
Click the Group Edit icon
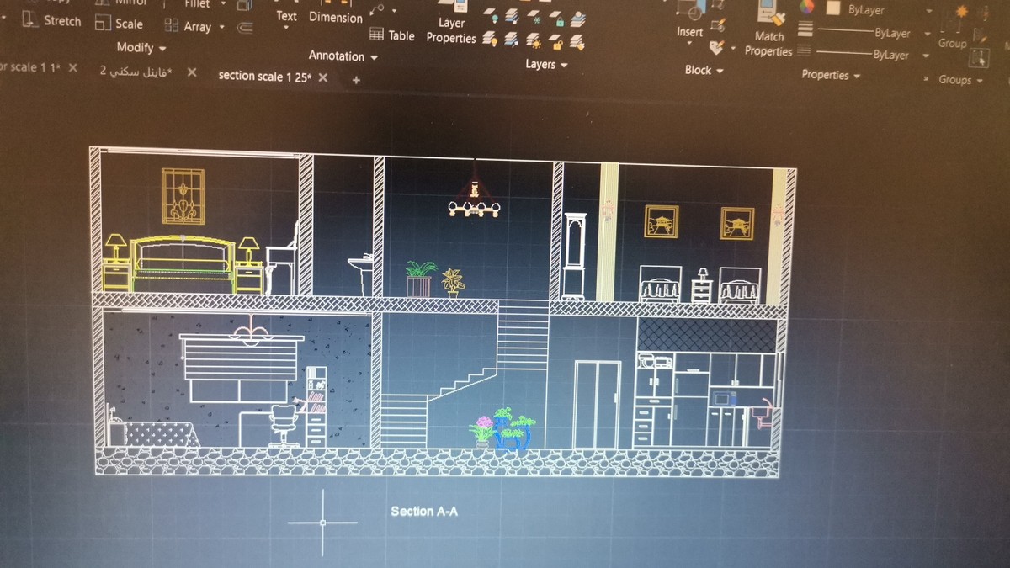(x=979, y=35)
